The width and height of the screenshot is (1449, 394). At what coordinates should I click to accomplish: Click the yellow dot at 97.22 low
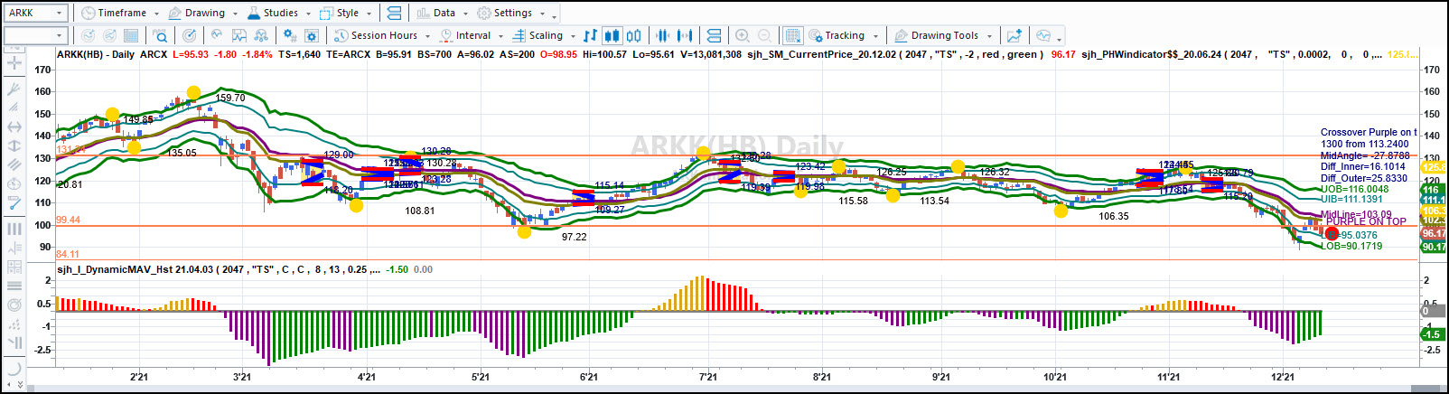(x=524, y=231)
